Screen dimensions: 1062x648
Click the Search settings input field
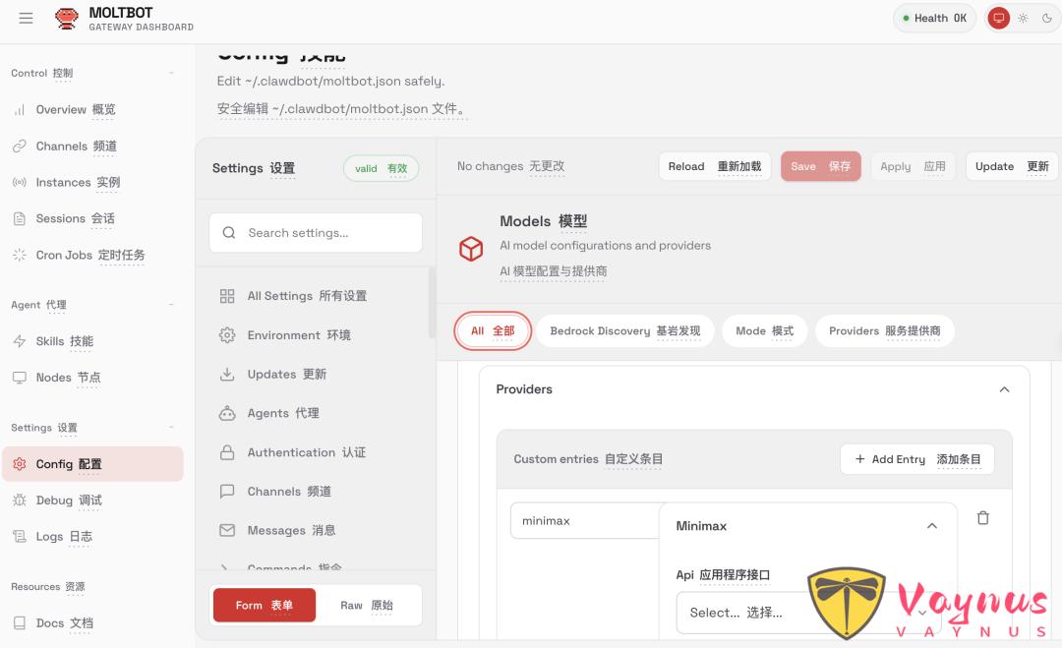tap(315, 232)
